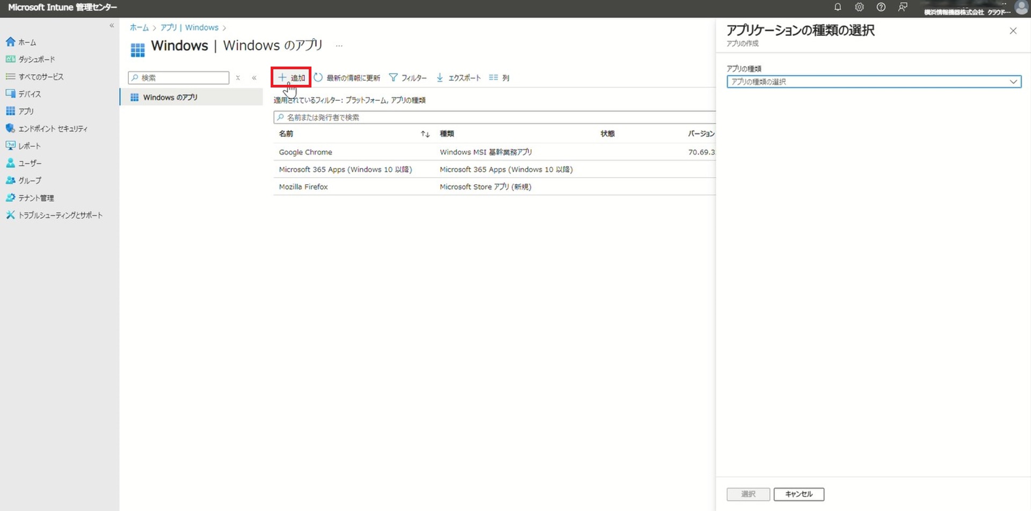This screenshot has width=1031, height=511.
Task: Open the help question mark icon
Action: [881, 7]
